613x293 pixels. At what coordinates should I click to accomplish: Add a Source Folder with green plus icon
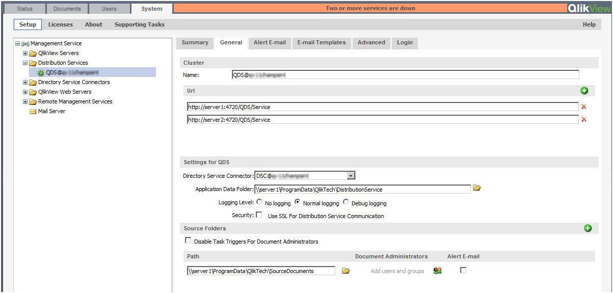pos(588,228)
